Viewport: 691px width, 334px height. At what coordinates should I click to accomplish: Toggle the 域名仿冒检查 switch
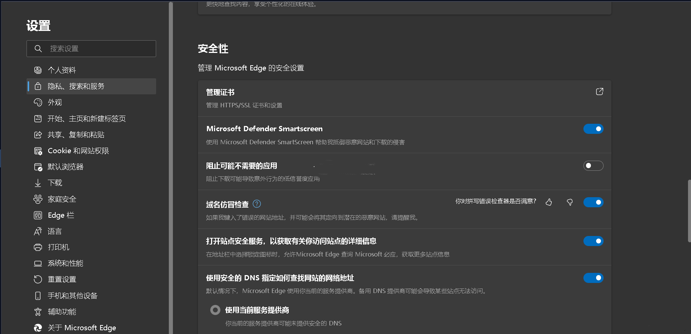pos(594,202)
